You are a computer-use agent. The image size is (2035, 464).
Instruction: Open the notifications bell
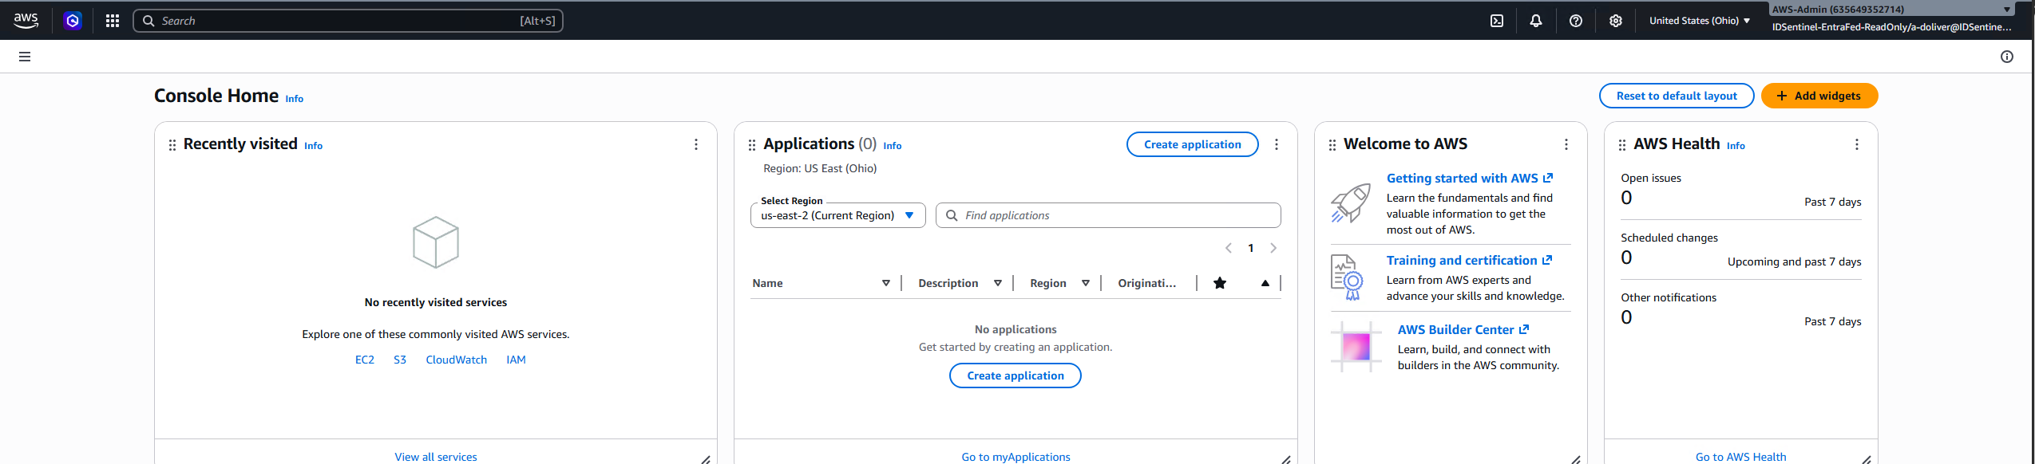coord(1536,21)
